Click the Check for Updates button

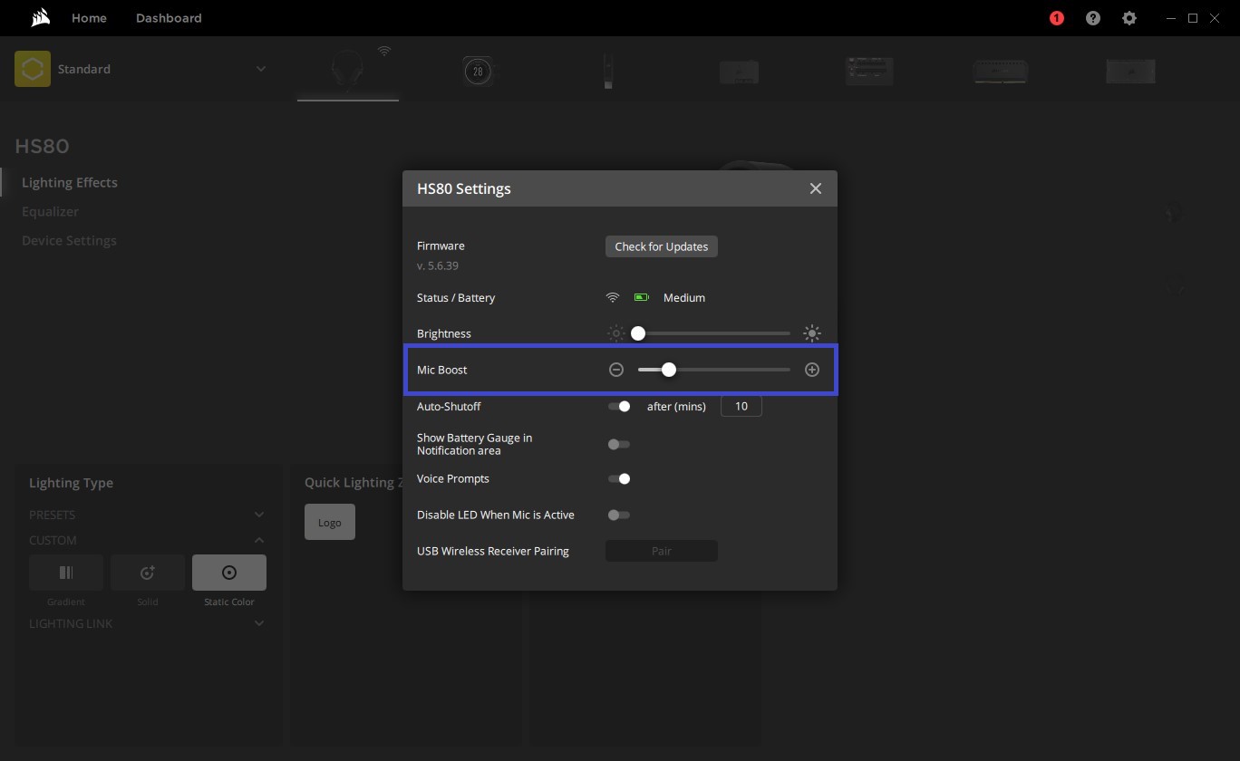click(x=661, y=246)
